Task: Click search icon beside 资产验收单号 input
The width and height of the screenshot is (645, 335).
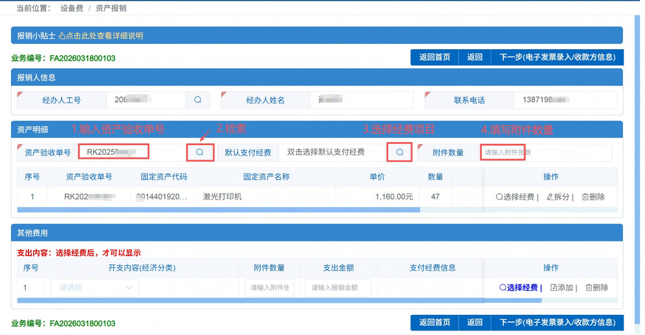Action: coord(200,152)
